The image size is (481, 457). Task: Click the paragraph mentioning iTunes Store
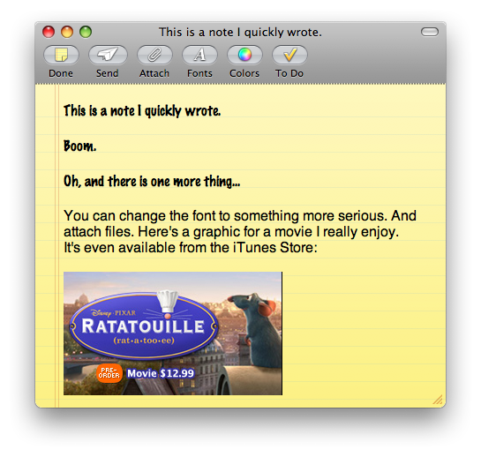point(240,231)
